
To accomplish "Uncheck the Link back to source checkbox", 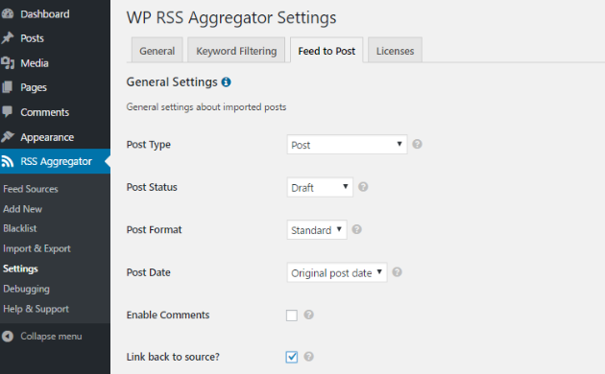I will (x=292, y=357).
